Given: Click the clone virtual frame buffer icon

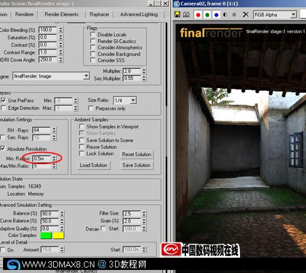Looking at the screenshot, I should click(x=186, y=15).
